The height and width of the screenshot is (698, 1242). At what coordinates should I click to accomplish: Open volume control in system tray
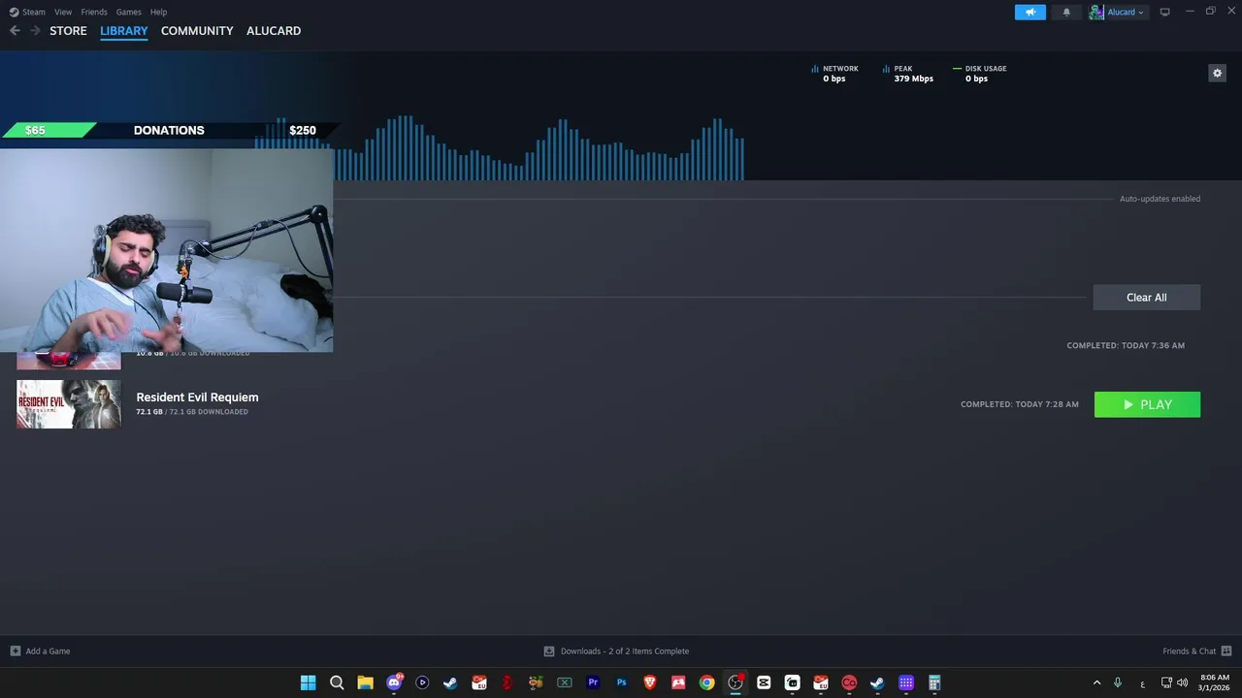1182,682
